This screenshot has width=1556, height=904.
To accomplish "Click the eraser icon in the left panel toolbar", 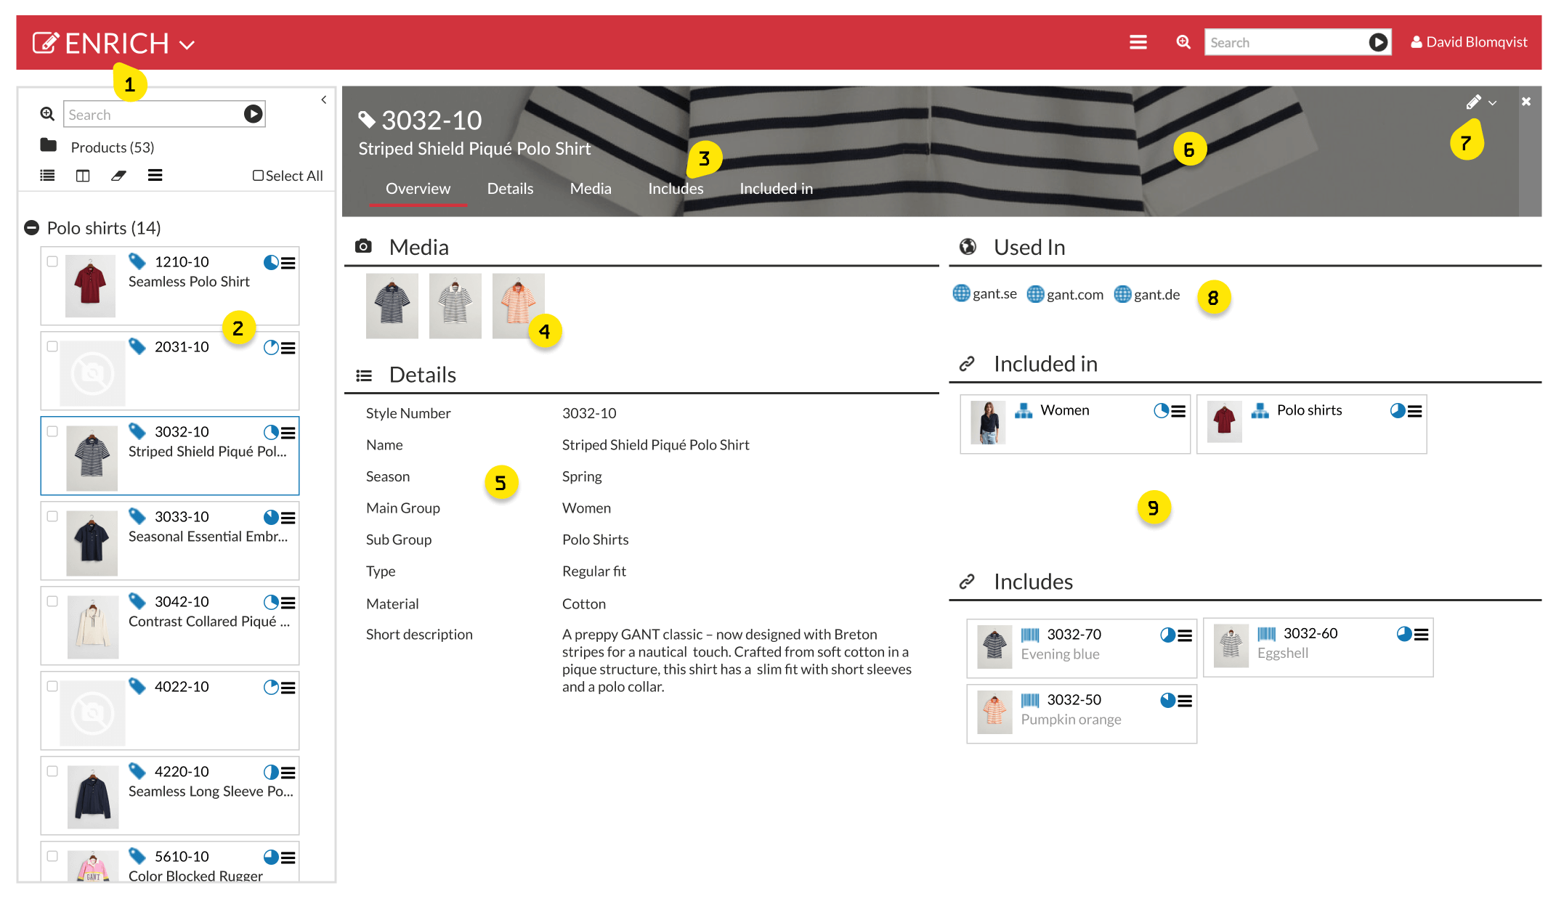I will pos(118,176).
